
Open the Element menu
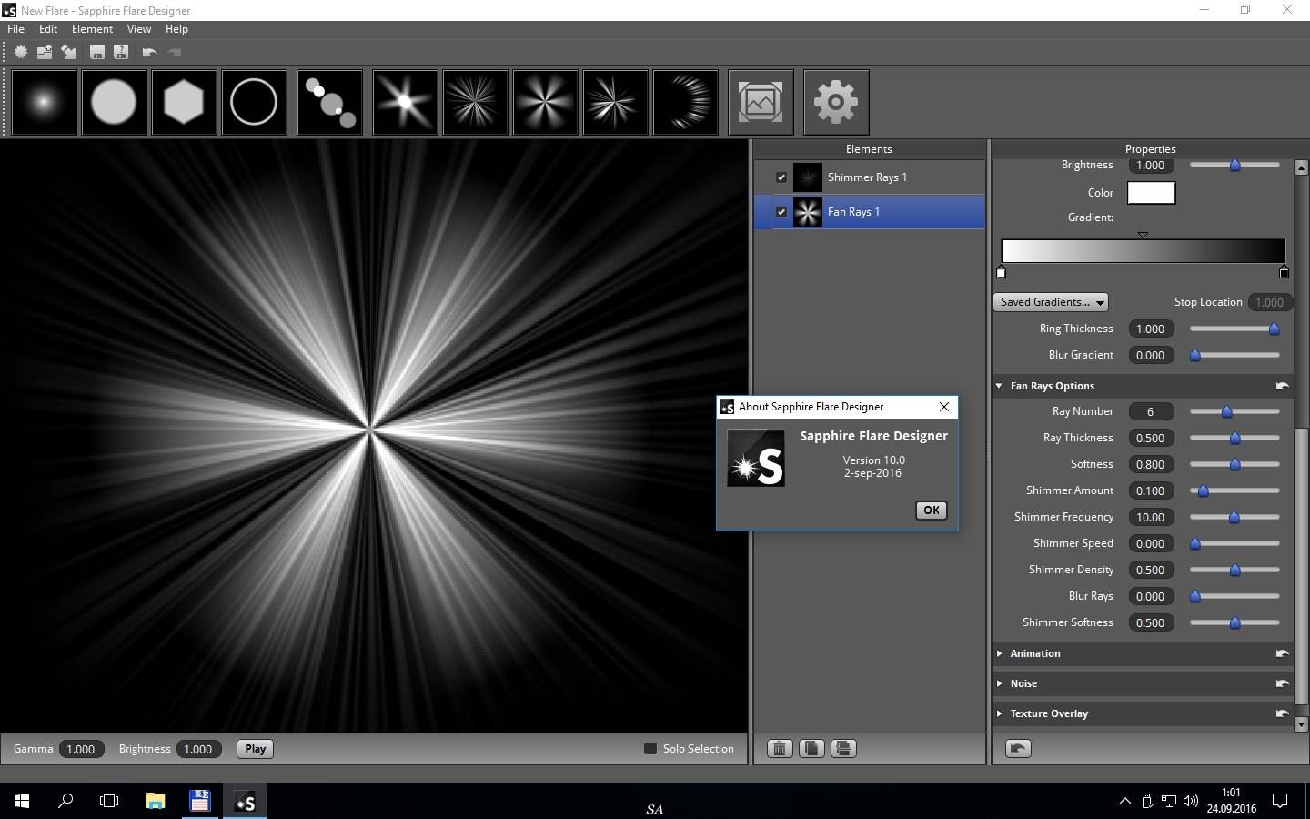click(92, 29)
